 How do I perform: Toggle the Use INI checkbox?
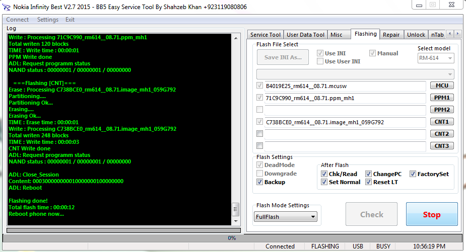320,53
